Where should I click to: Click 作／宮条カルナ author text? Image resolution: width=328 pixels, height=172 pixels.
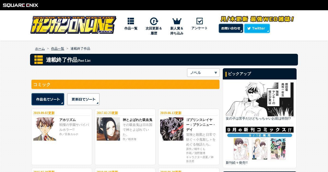point(69,134)
